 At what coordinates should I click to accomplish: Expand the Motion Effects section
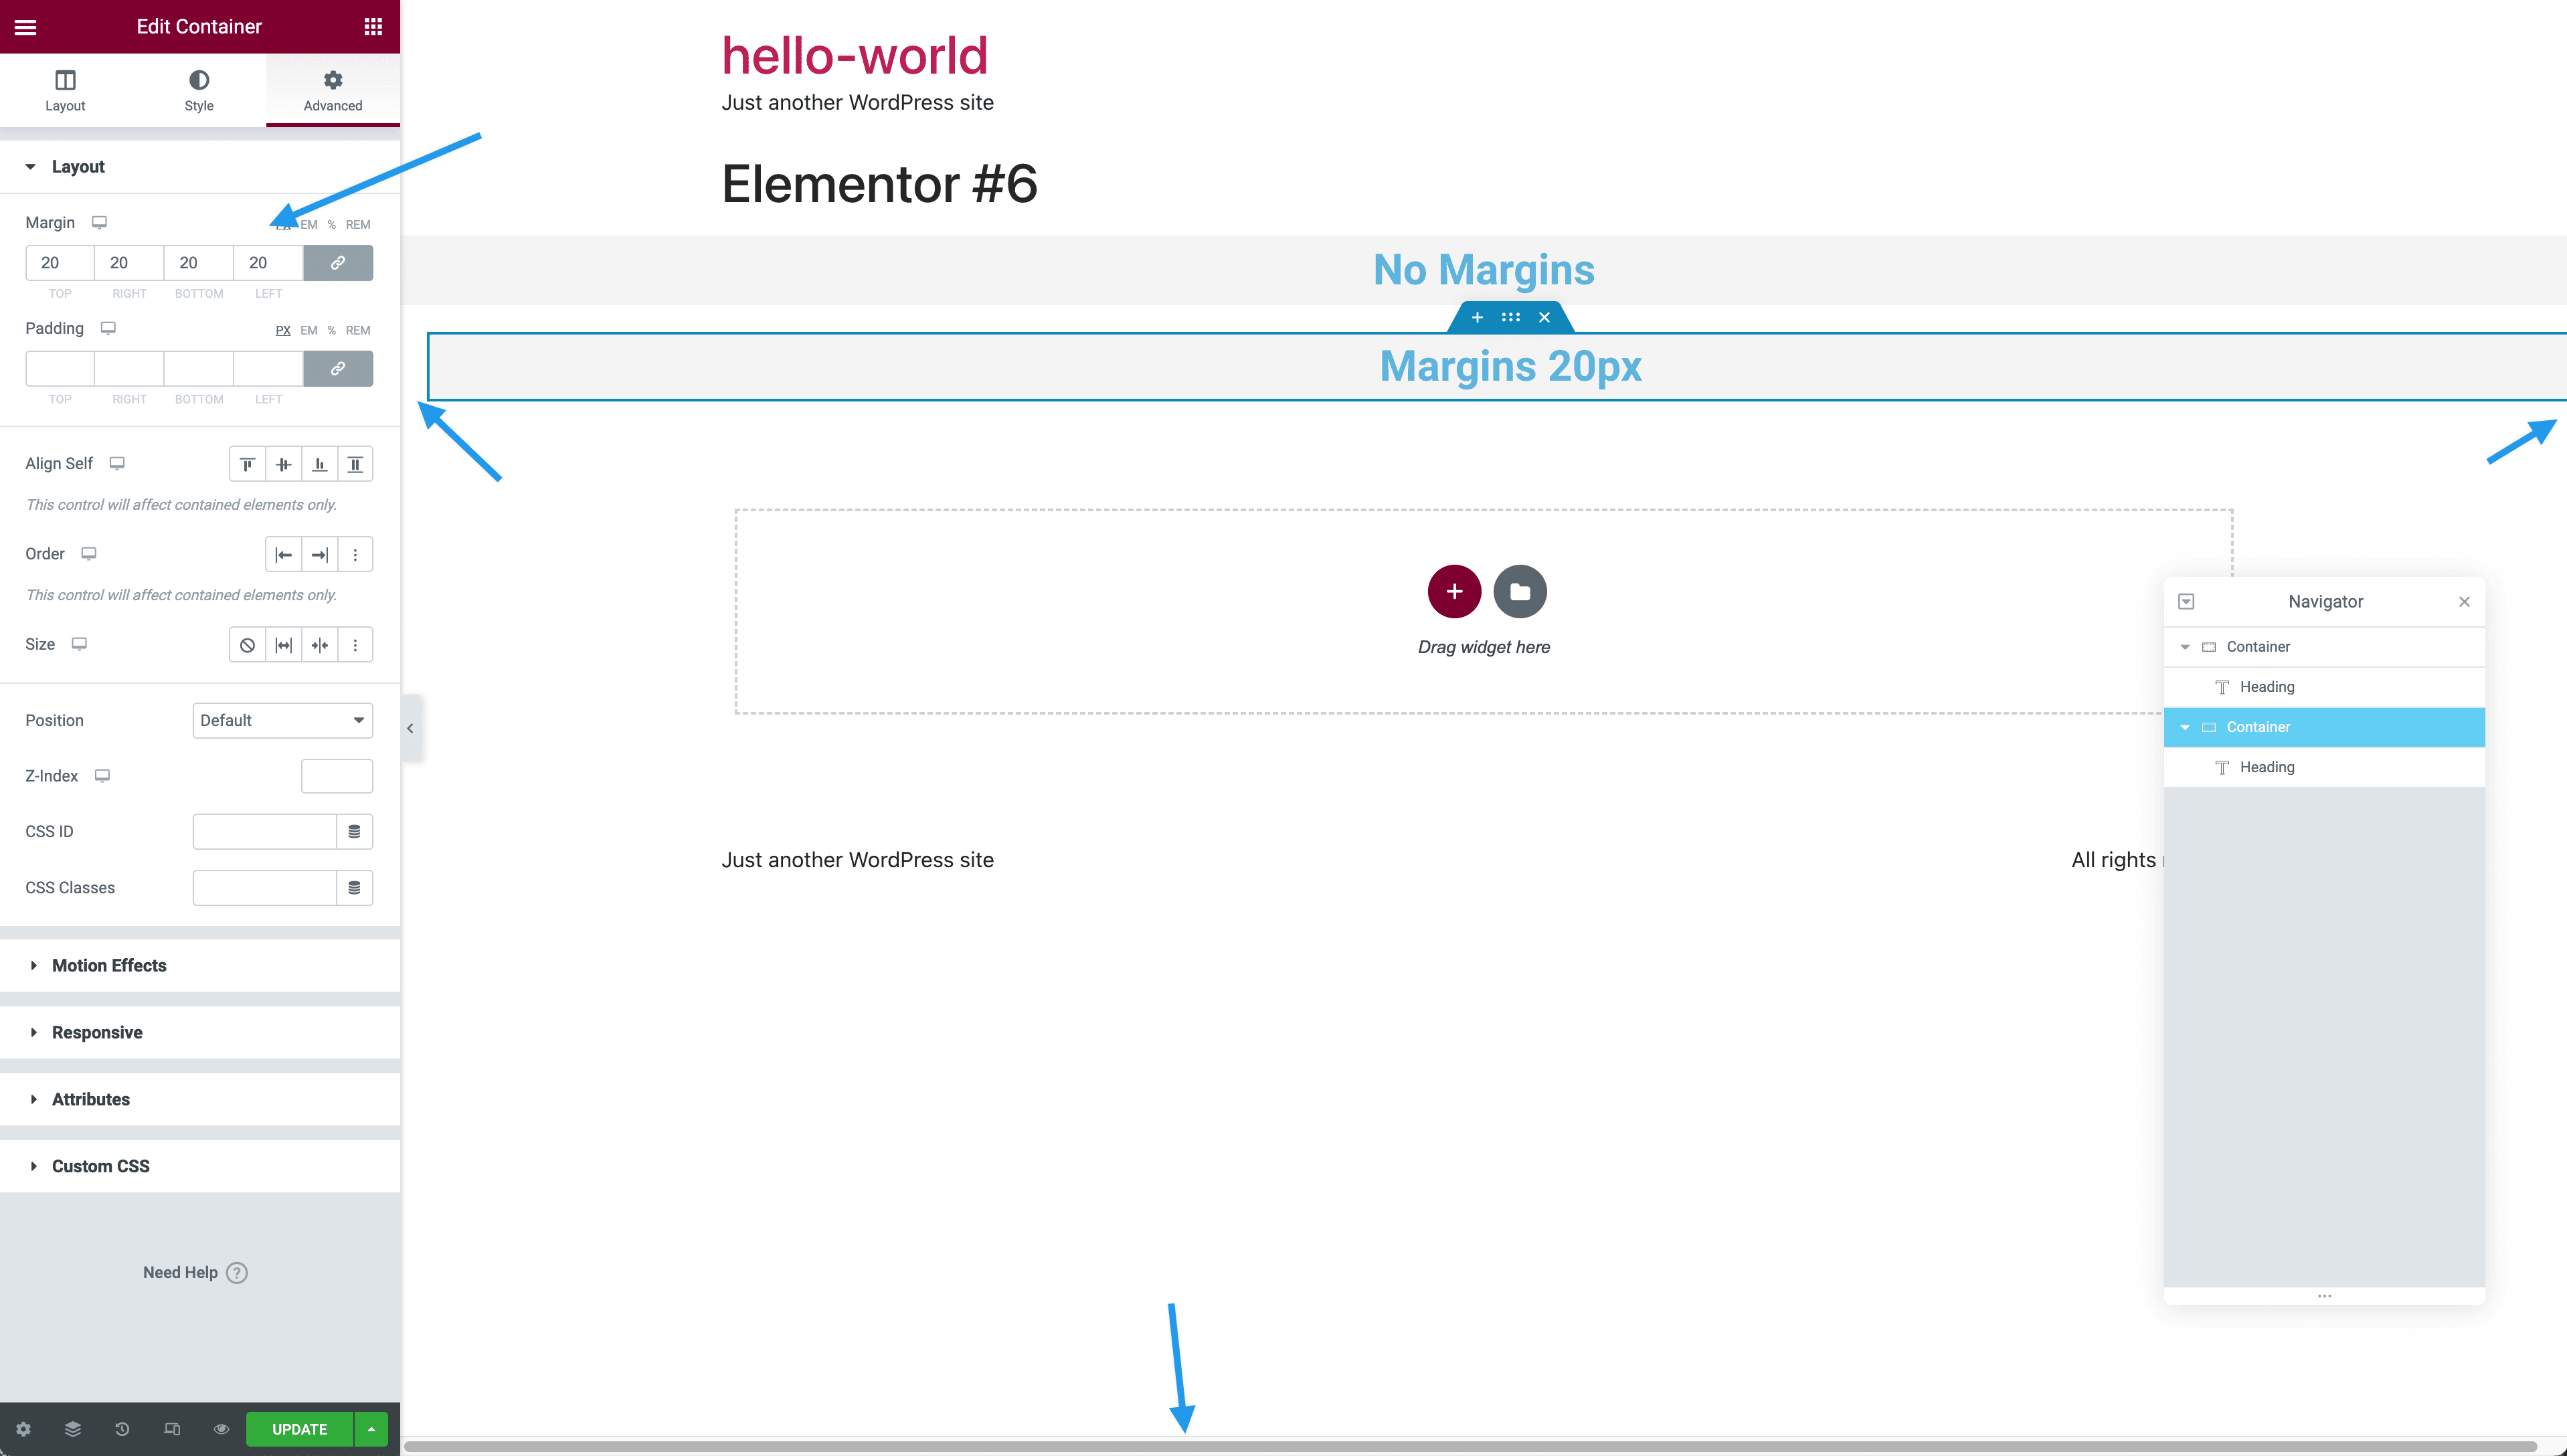pyautogui.click(x=109, y=965)
